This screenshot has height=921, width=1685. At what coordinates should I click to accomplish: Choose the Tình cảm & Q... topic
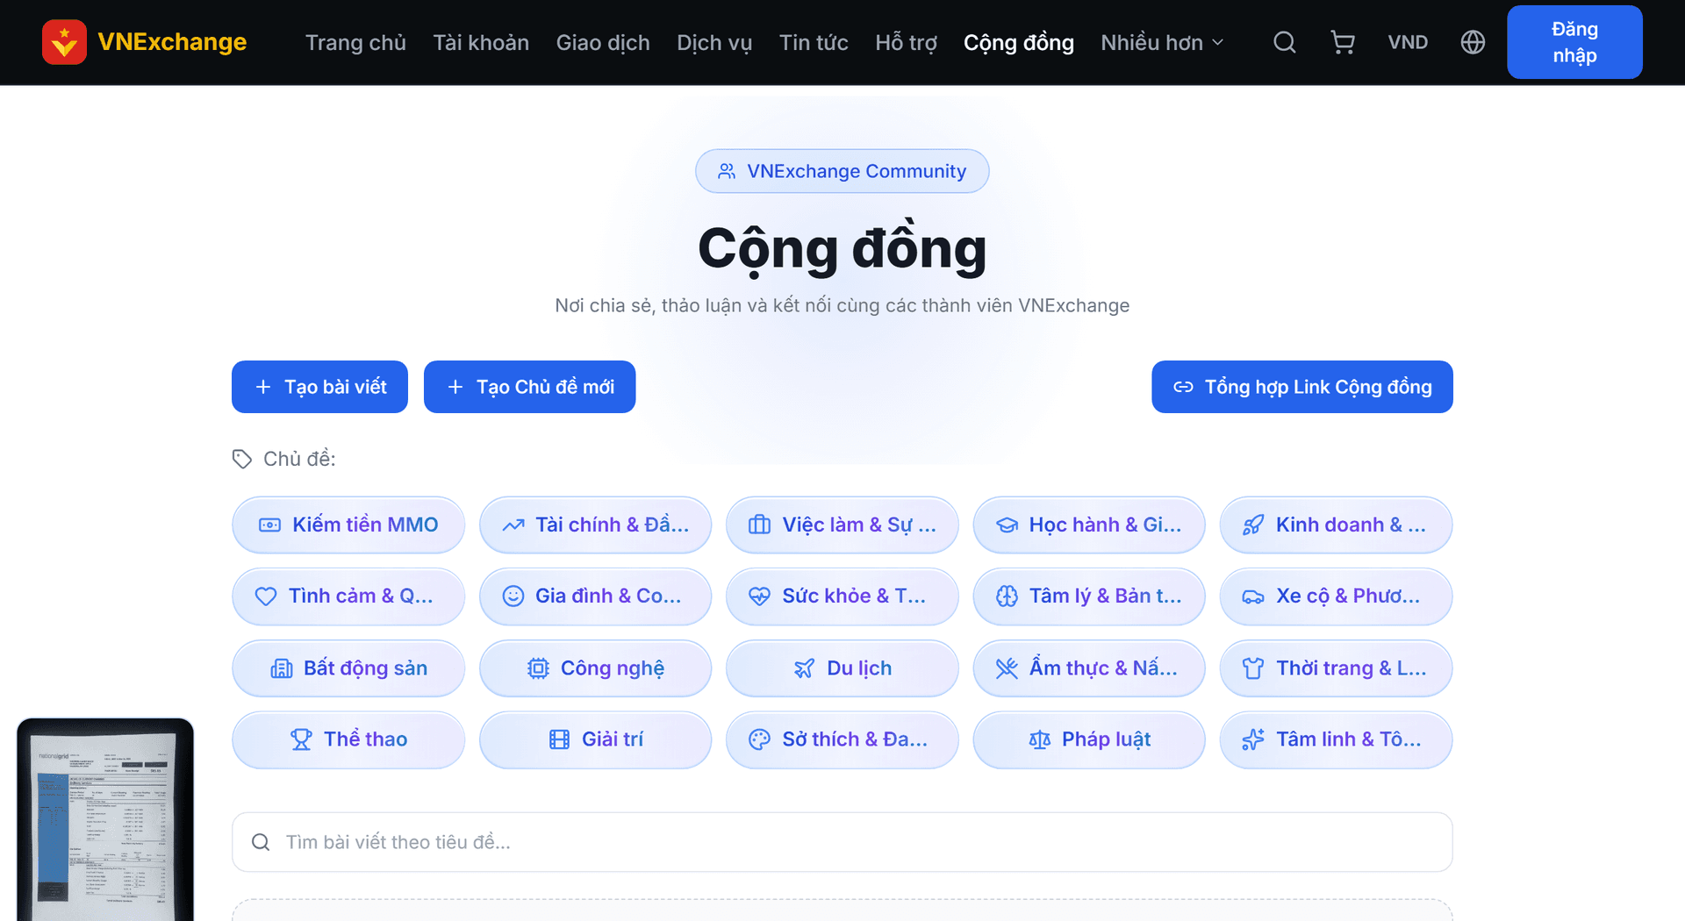click(x=348, y=596)
